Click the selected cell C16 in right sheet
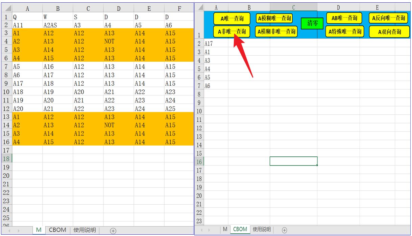 pos(293,161)
